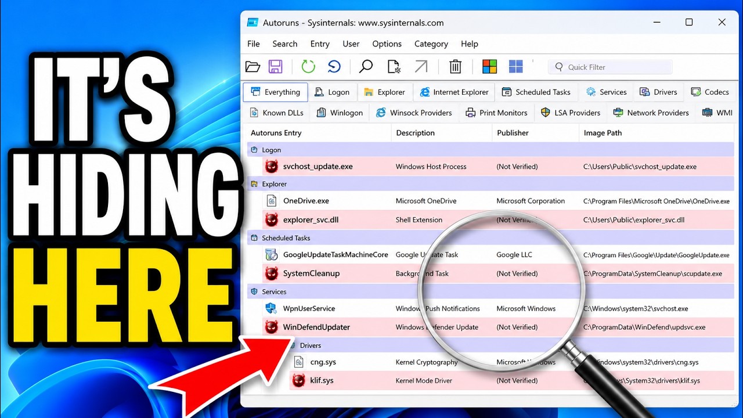Switch to the Scheduled Tasks tab
The width and height of the screenshot is (743, 418).
tap(536, 92)
